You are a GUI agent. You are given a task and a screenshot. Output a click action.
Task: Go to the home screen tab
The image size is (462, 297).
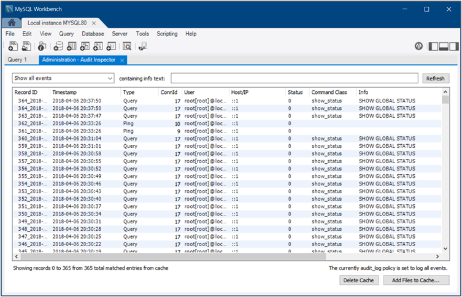click(12, 23)
